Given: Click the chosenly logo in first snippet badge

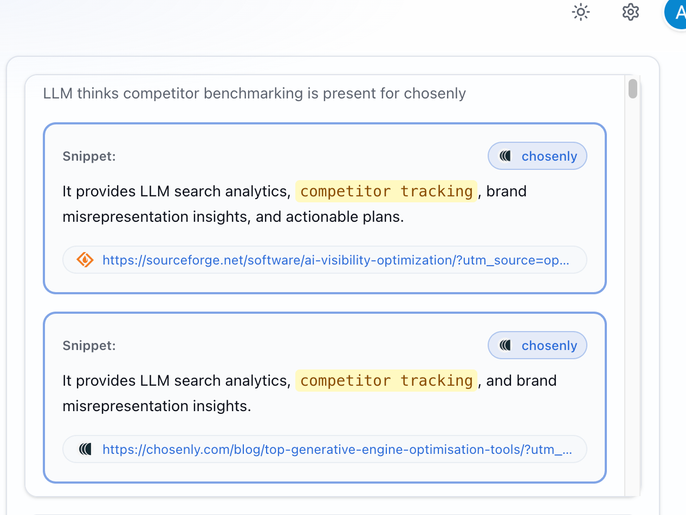Looking at the screenshot, I should coord(506,156).
